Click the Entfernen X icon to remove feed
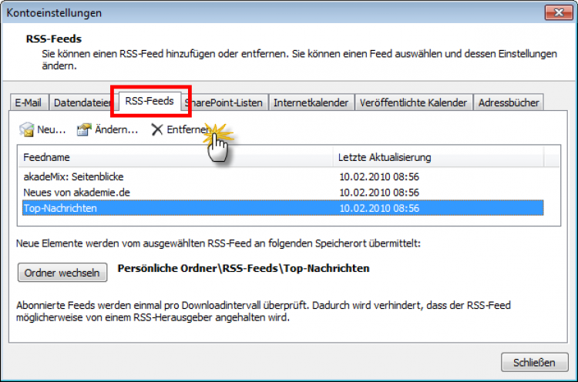 pyautogui.click(x=157, y=129)
